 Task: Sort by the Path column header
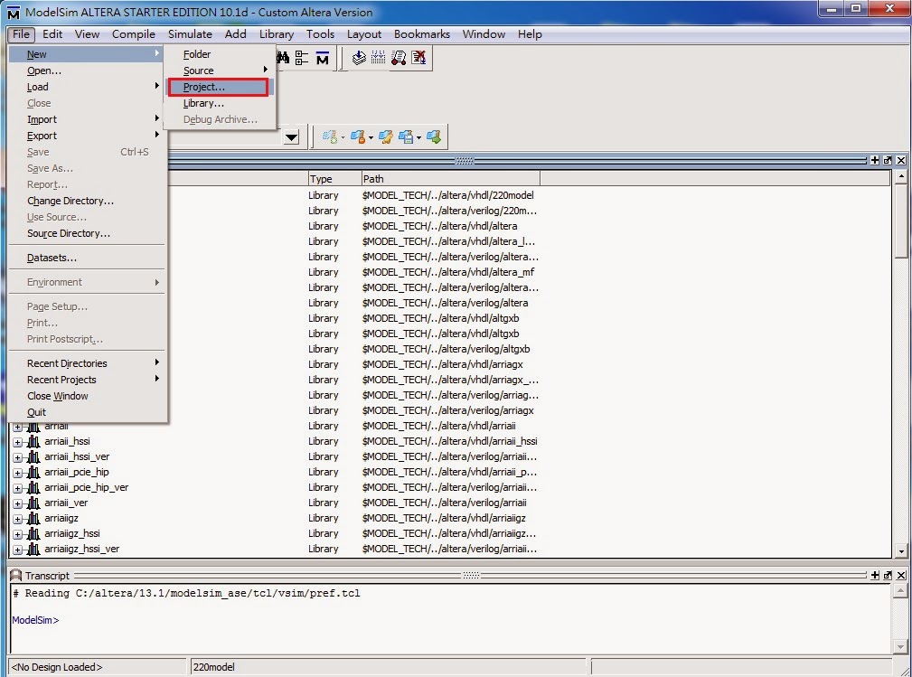pyautogui.click(x=451, y=179)
